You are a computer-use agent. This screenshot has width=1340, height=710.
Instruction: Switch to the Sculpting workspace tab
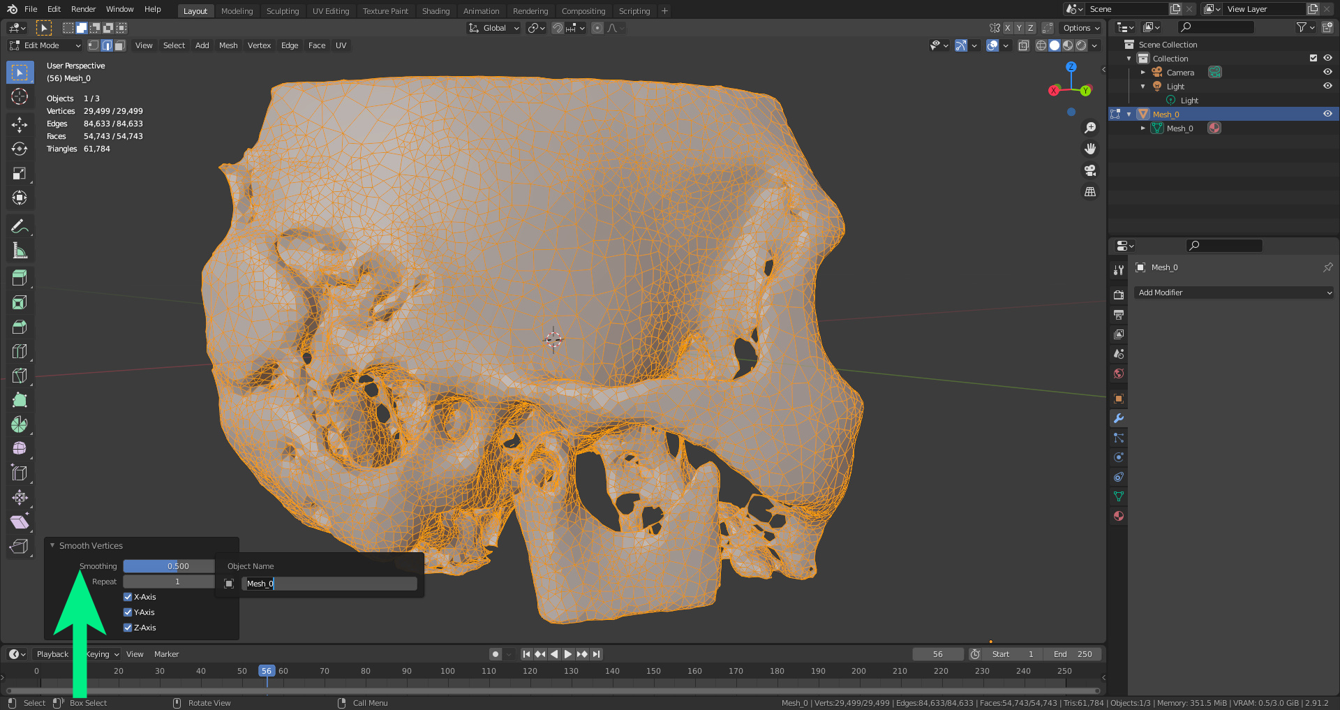coord(282,11)
